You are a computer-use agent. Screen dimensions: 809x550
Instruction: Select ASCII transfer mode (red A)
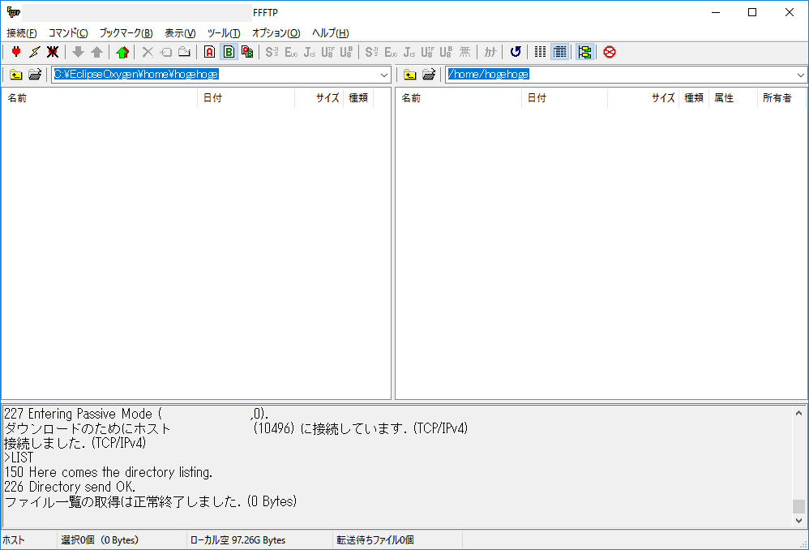click(x=209, y=52)
